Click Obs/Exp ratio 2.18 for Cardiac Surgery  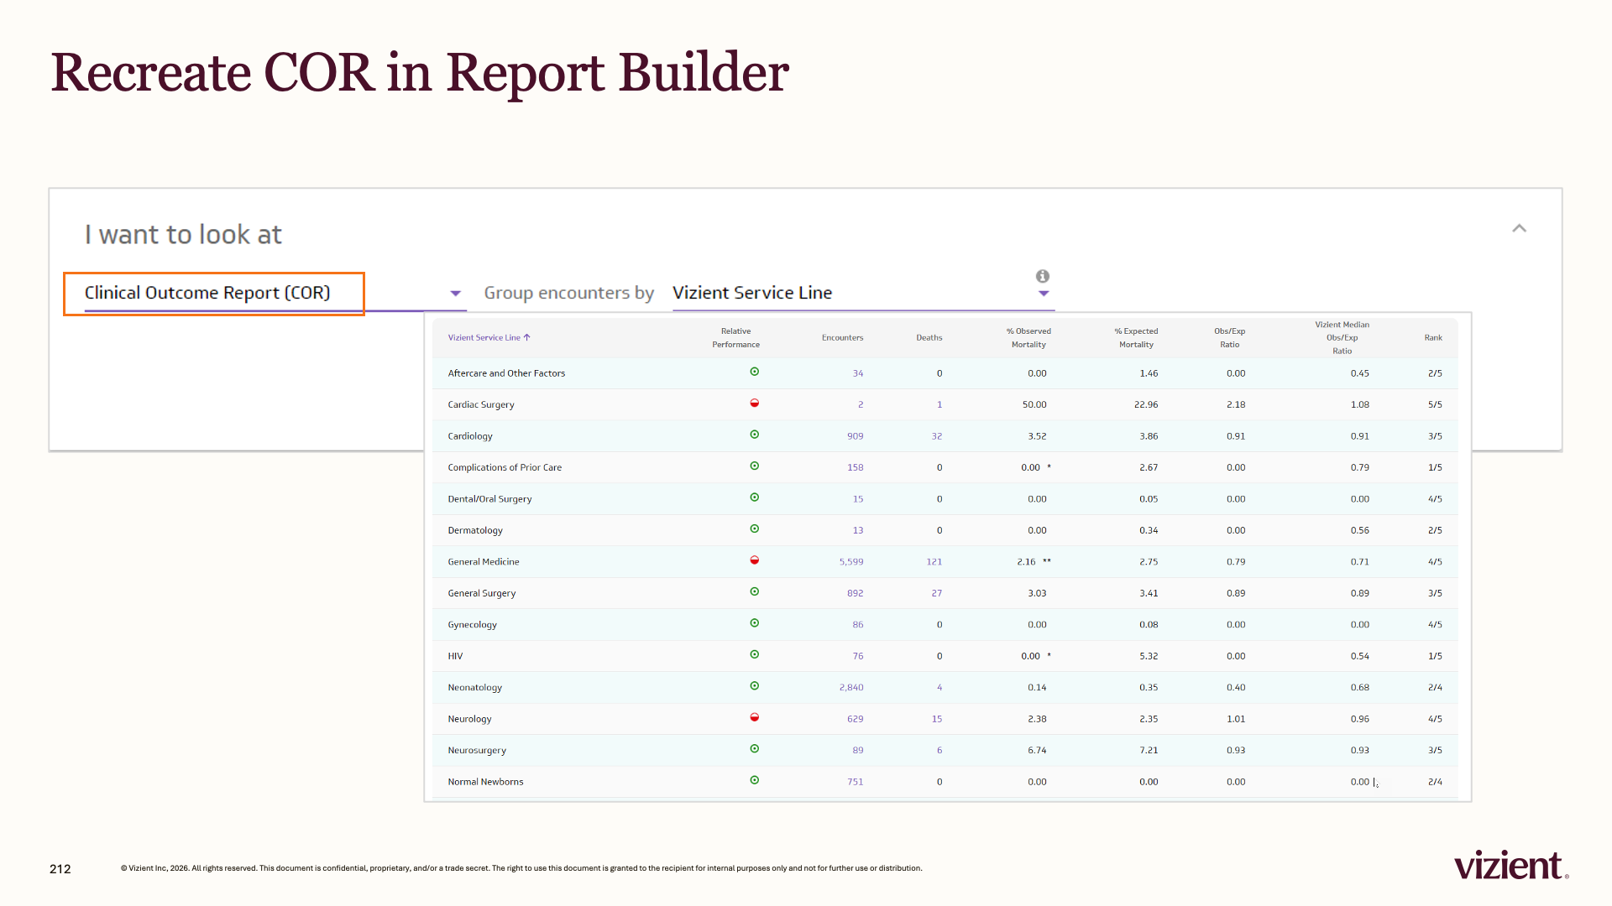coord(1236,404)
